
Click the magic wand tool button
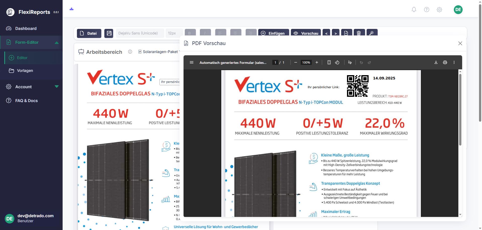[x=372, y=33]
